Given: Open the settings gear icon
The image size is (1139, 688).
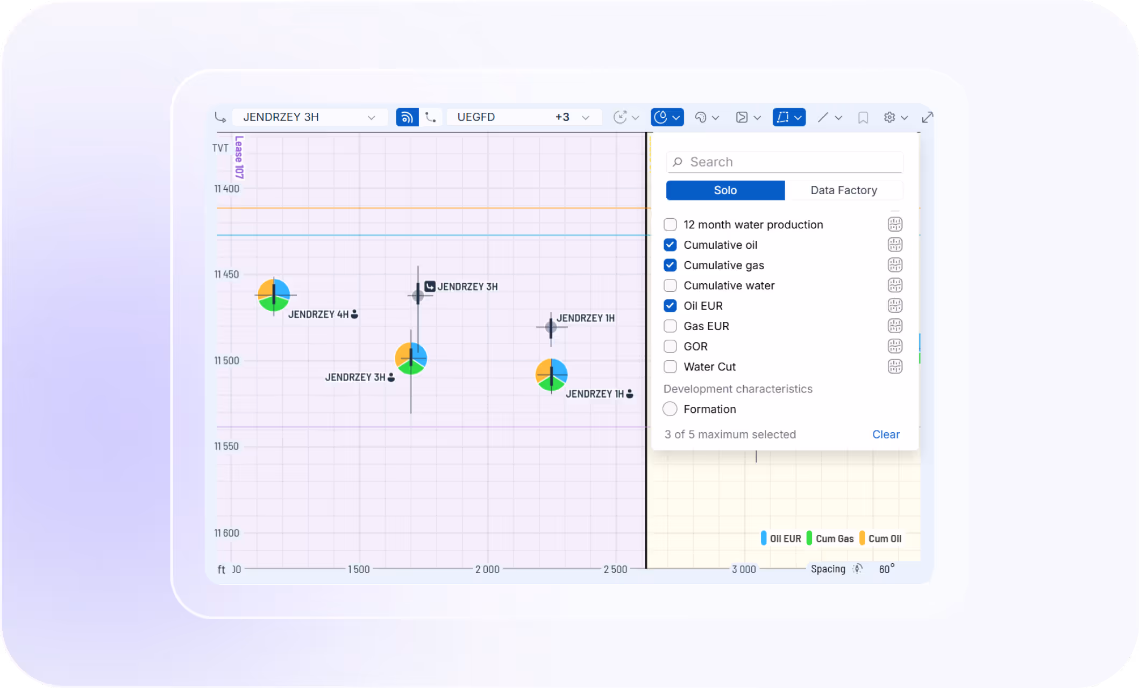Looking at the screenshot, I should coord(889,117).
